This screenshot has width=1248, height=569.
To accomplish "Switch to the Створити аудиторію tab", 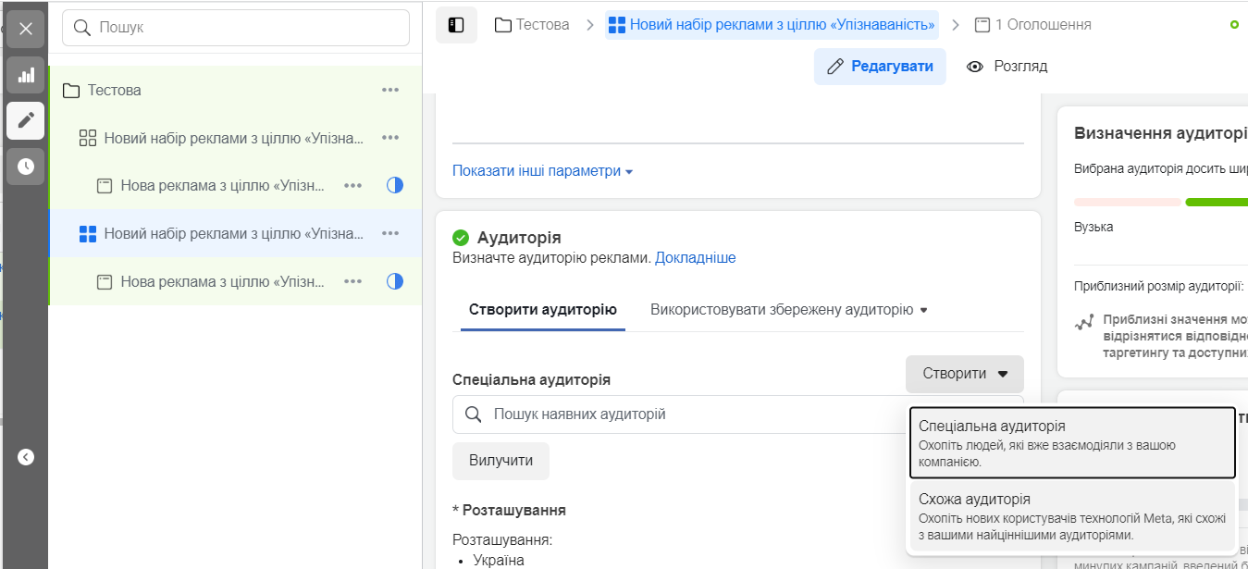I will (x=541, y=309).
